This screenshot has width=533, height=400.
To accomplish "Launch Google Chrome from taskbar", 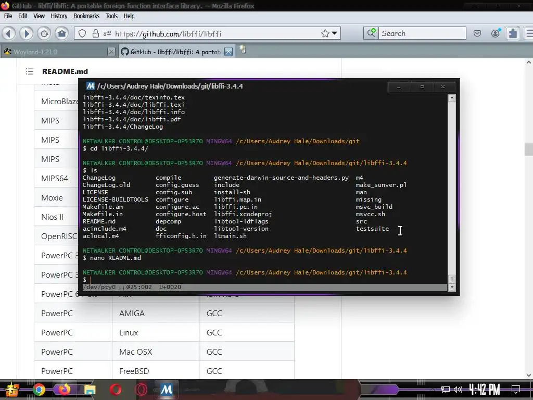I will [x=39, y=390].
